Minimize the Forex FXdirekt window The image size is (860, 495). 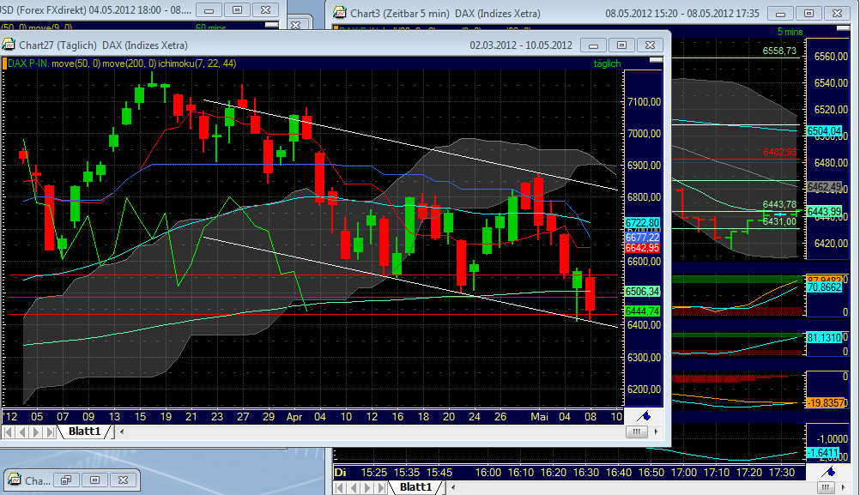pos(209,10)
